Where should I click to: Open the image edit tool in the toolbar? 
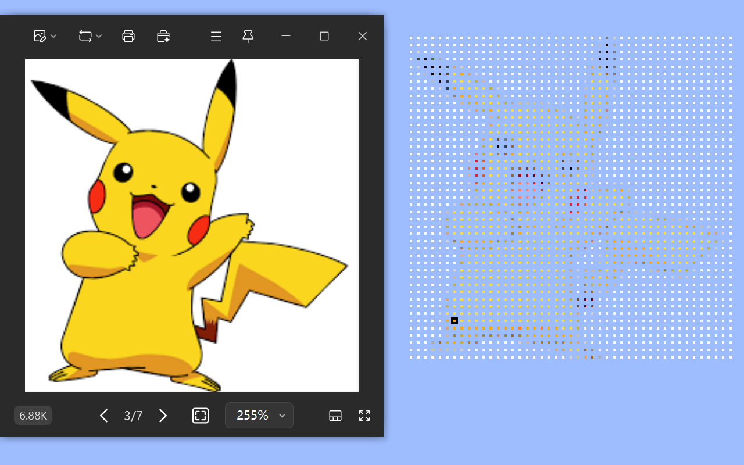40,36
